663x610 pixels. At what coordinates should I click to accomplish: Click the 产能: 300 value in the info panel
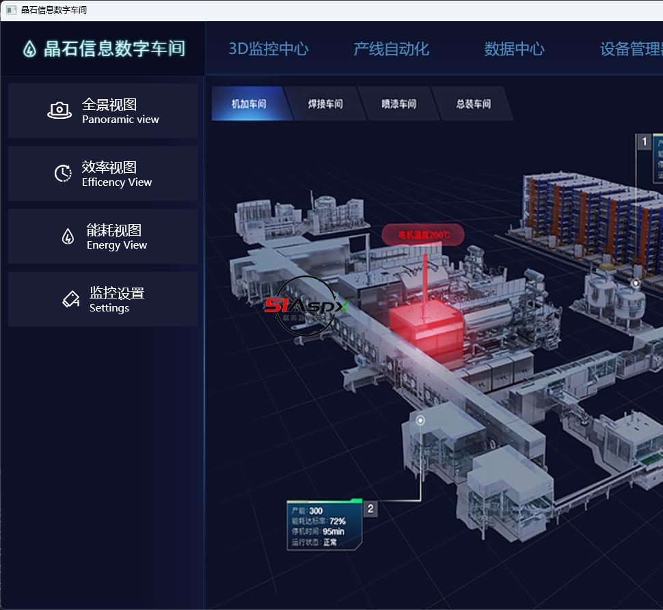point(308,511)
